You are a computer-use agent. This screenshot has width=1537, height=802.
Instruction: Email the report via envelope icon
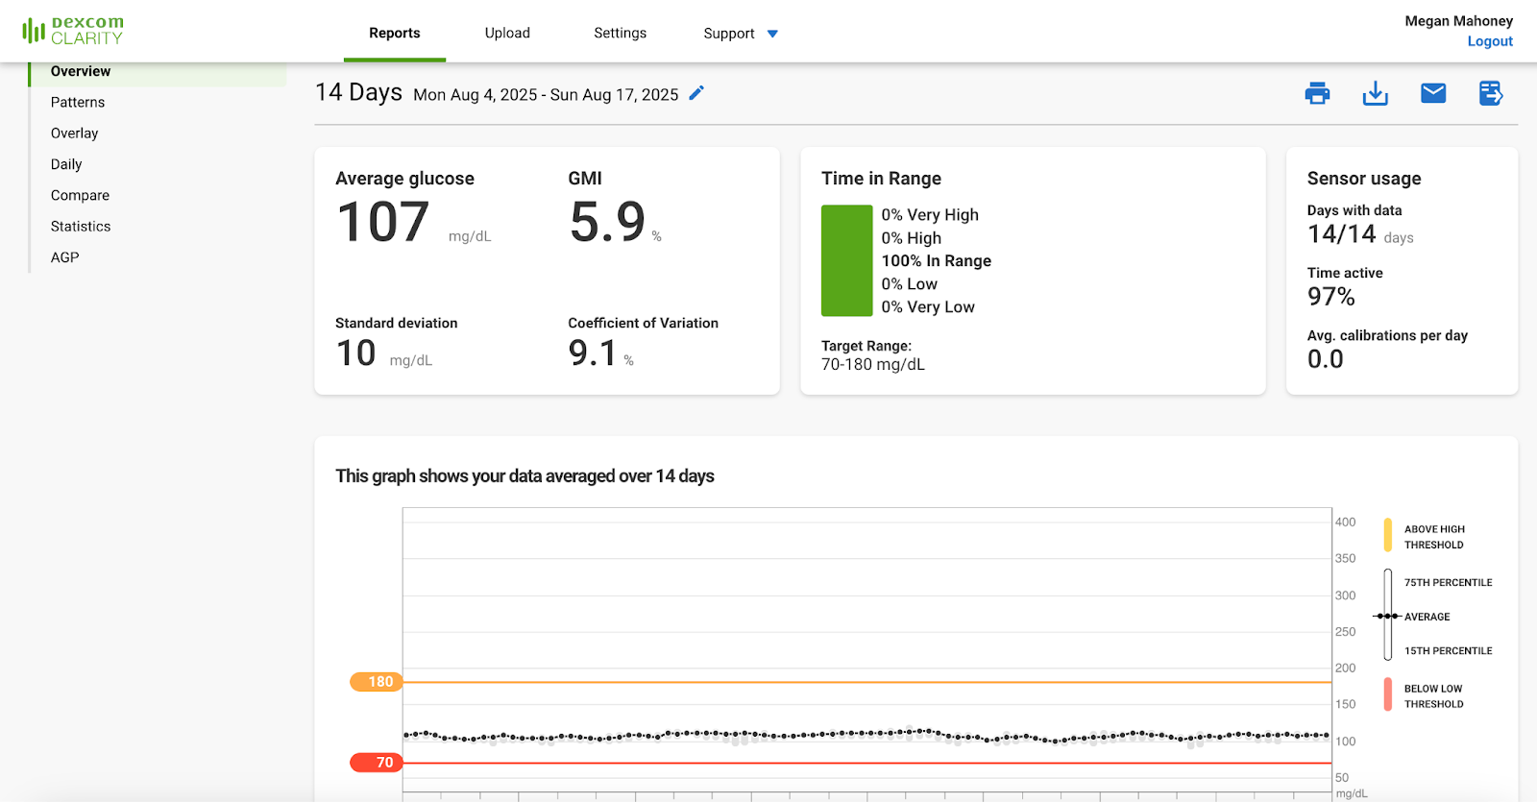click(1432, 93)
